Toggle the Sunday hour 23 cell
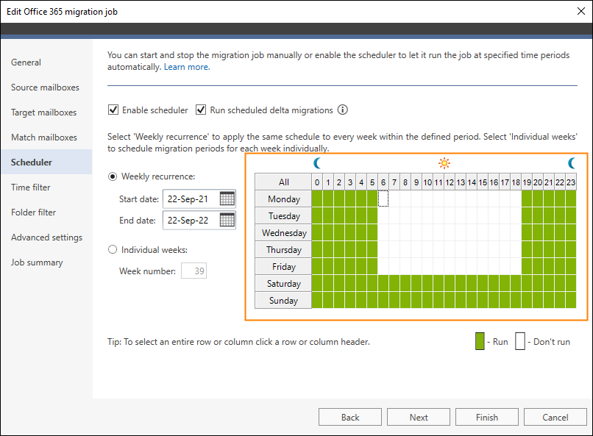This screenshot has height=436, width=593. (571, 301)
